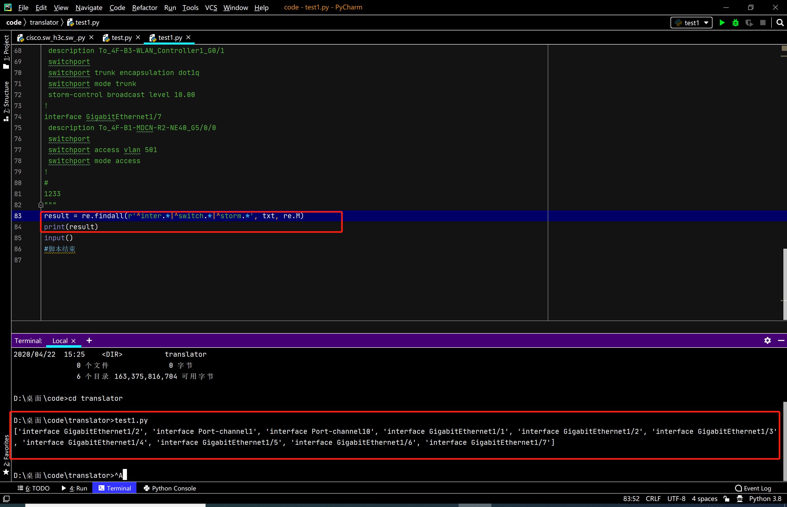Open the Navigate menu
The height and width of the screenshot is (507, 787).
point(89,7)
